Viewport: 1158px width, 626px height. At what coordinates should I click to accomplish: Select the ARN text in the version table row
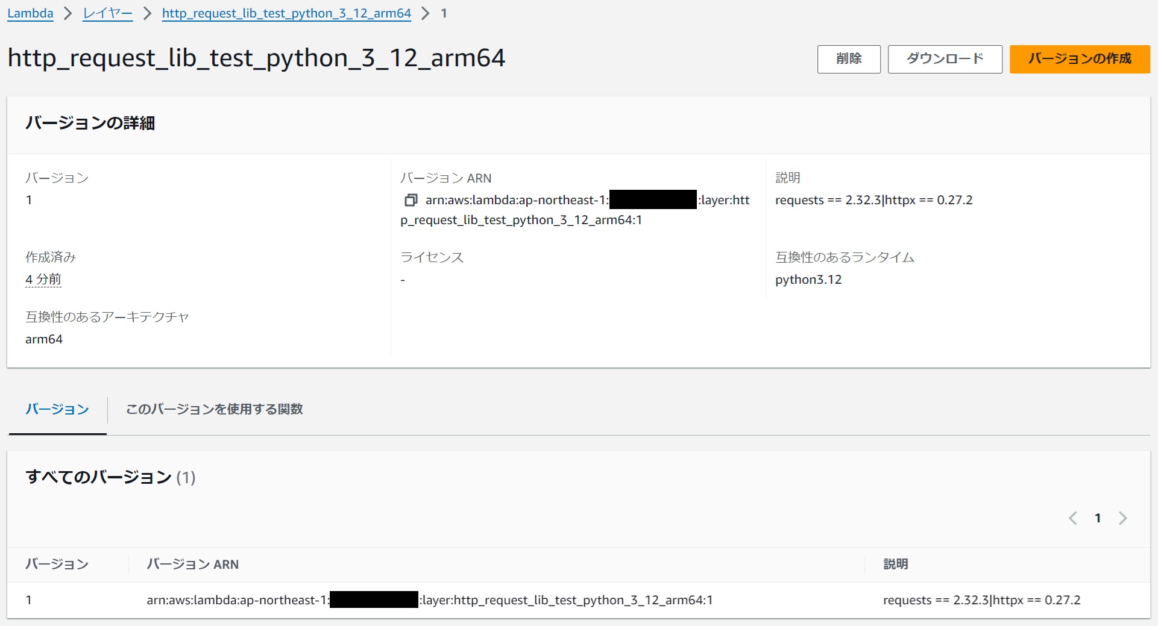click(430, 599)
